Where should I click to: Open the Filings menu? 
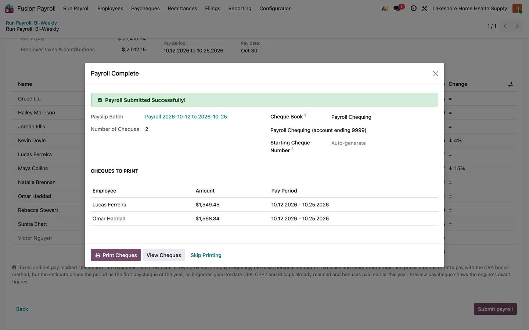tap(213, 8)
